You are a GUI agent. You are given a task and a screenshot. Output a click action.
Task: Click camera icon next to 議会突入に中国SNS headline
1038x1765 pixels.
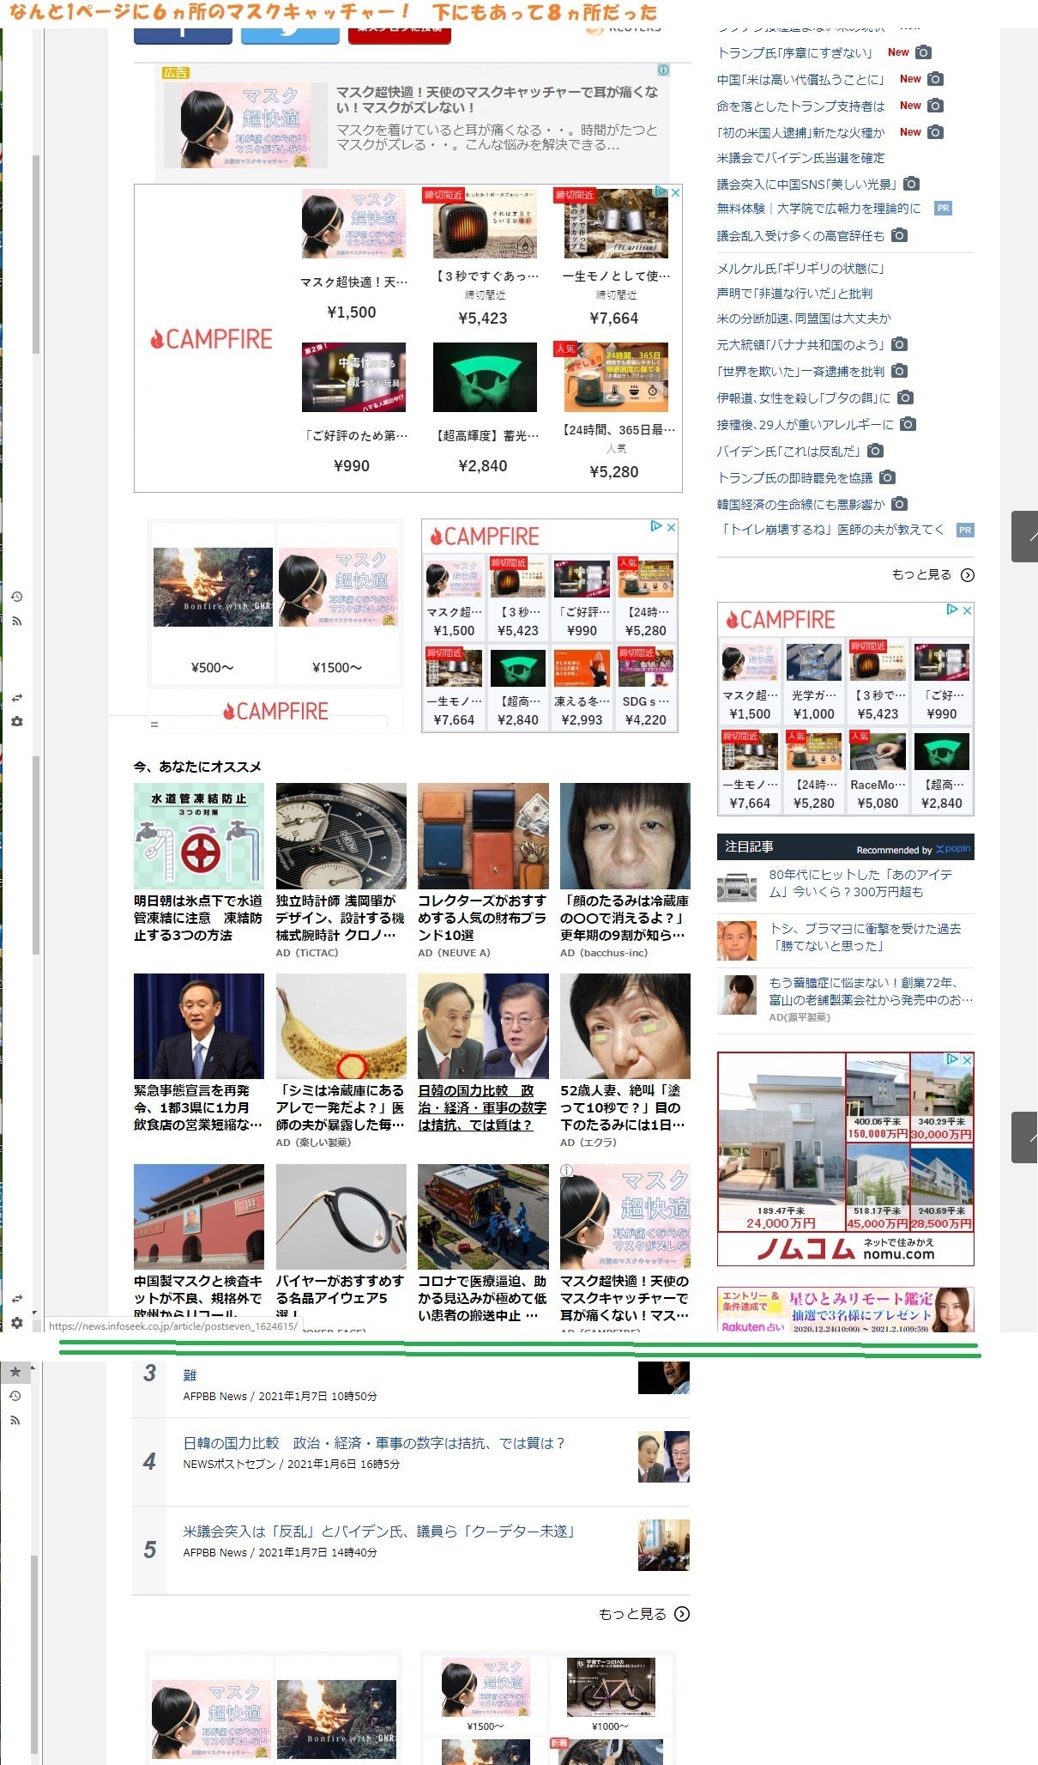point(912,184)
